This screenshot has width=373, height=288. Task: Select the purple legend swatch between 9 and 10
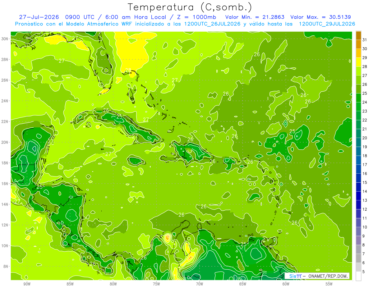click(358, 231)
